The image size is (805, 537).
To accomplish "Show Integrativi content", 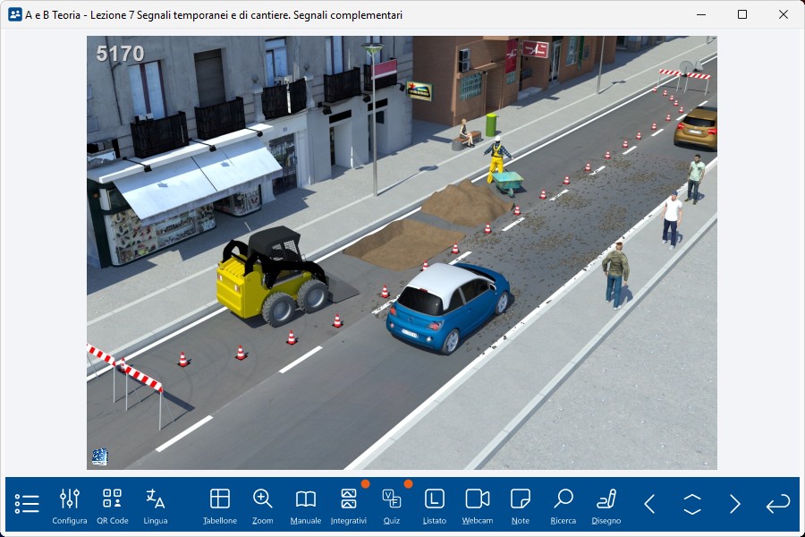I will point(349,505).
